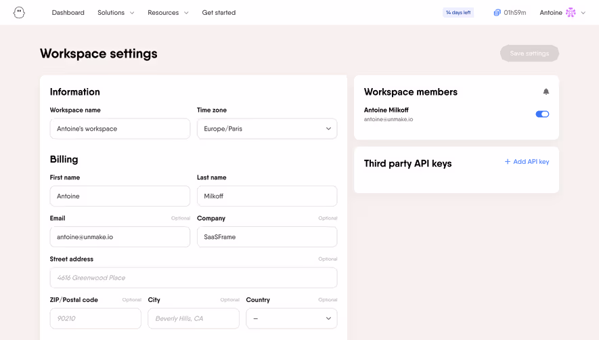
Task: Click the Solutions chevron arrow
Action: pos(132,13)
